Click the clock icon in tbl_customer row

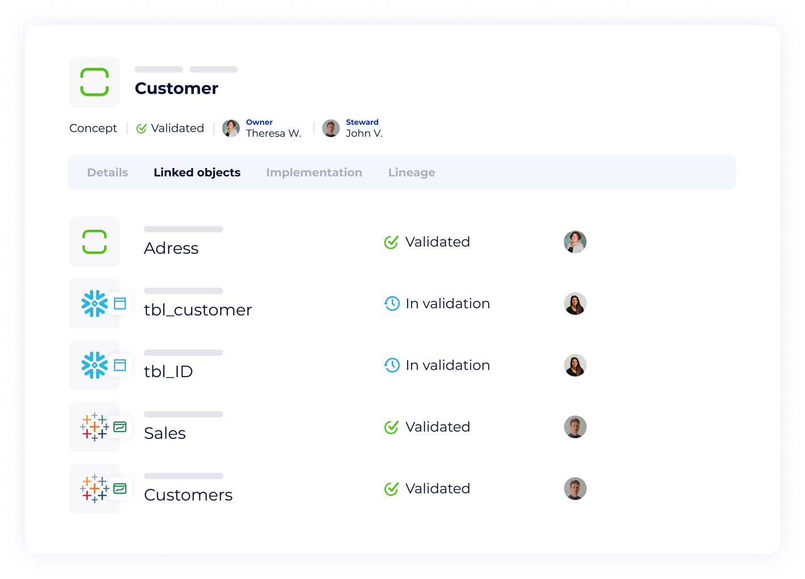392,303
